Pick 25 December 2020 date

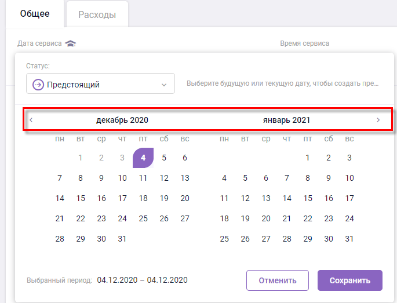(143, 218)
